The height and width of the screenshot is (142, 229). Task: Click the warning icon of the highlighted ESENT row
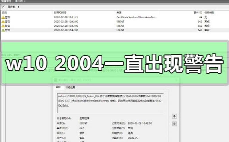click(3, 30)
